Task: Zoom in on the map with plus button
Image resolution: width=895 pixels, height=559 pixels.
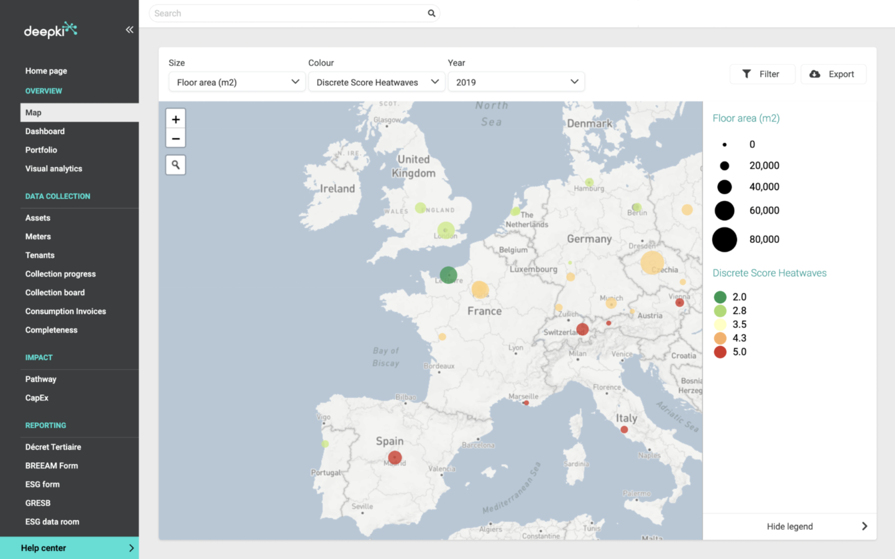Action: [x=176, y=119]
